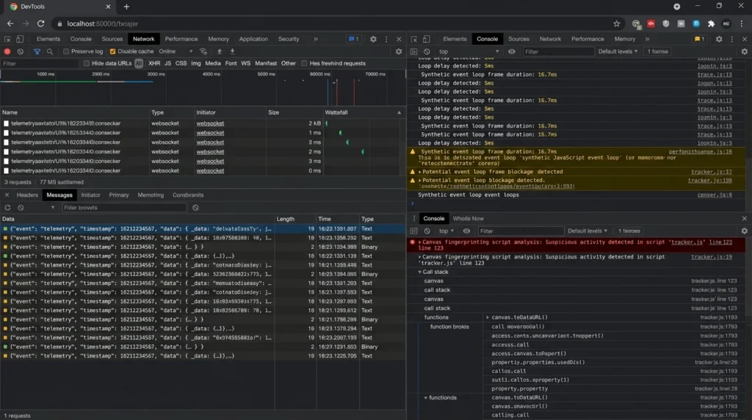
Task: Stop network recording with red record button
Action: click(x=7, y=51)
